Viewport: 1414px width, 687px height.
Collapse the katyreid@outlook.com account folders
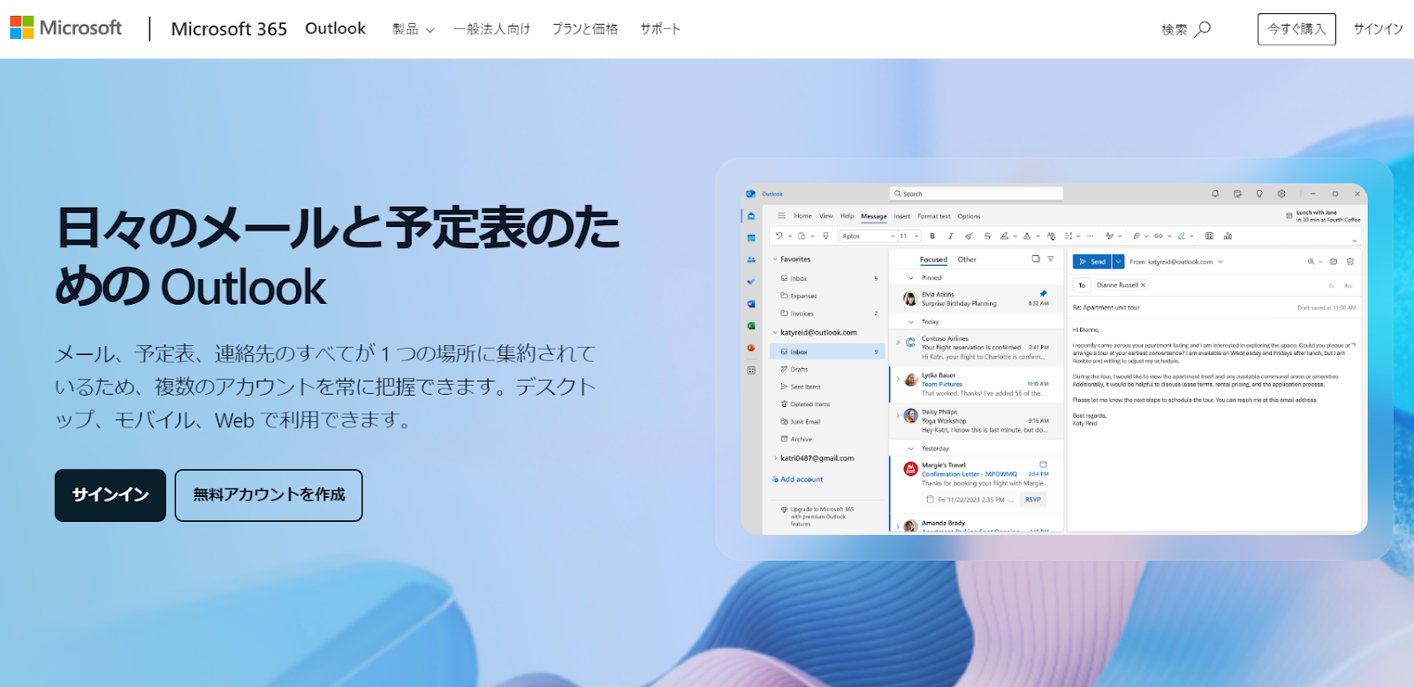coord(775,333)
